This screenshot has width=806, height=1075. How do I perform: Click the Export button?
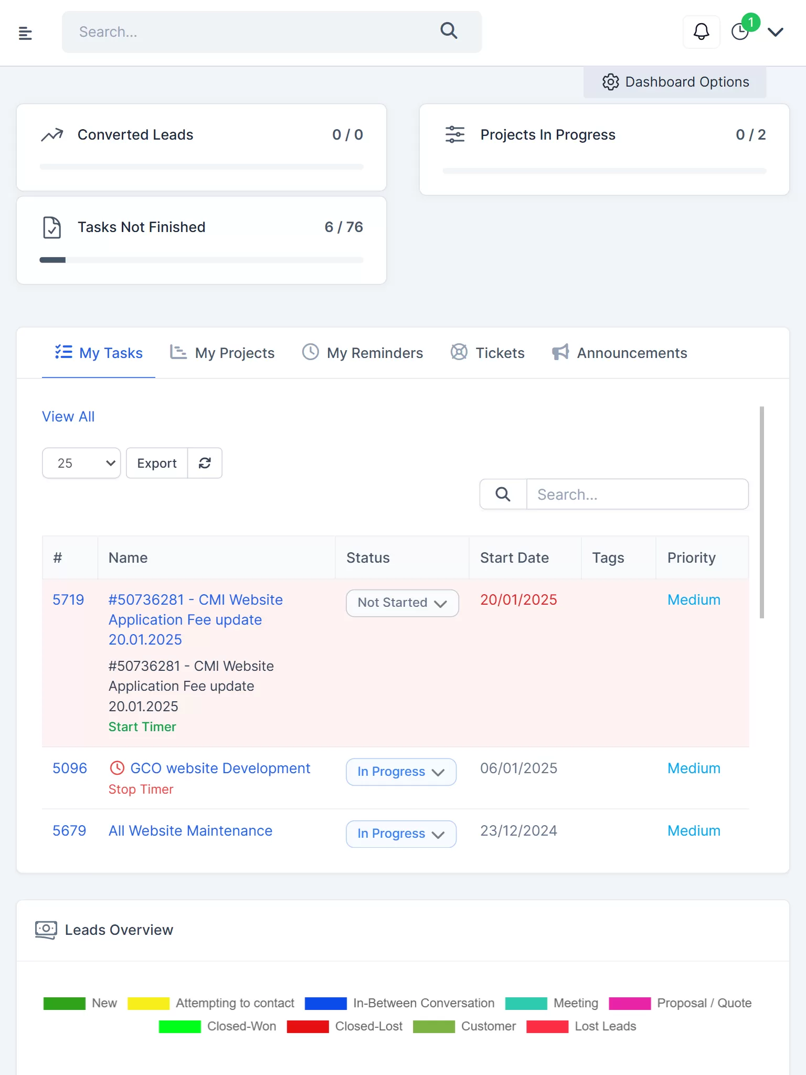tap(157, 463)
